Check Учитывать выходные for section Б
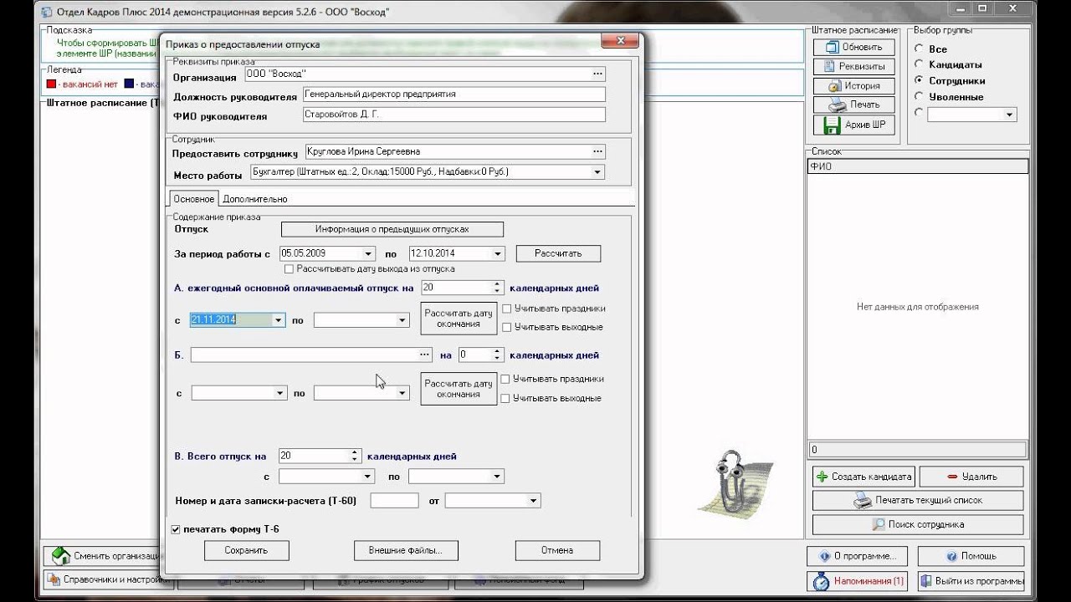This screenshot has width=1071, height=602. click(505, 399)
